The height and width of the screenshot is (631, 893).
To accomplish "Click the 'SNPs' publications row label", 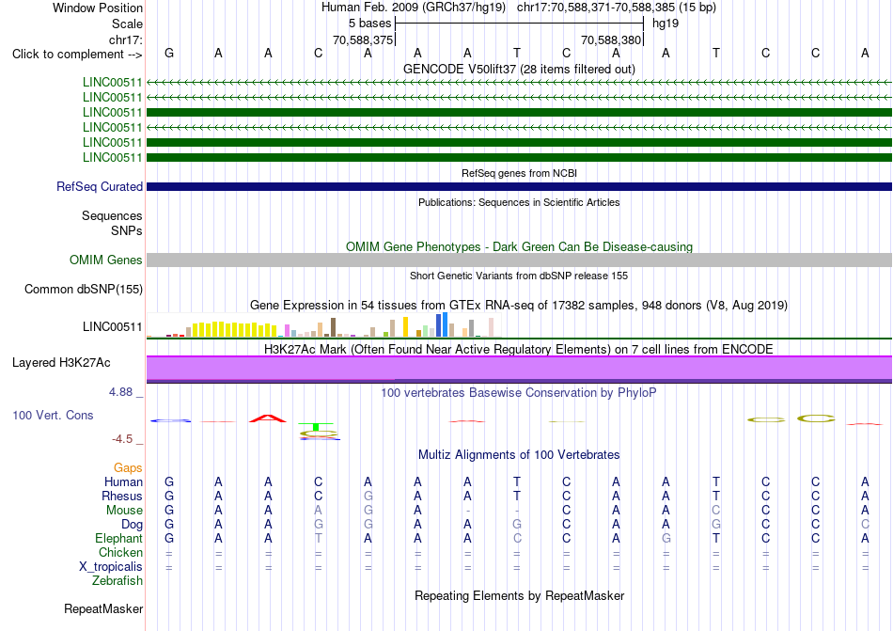I will click(x=127, y=230).
